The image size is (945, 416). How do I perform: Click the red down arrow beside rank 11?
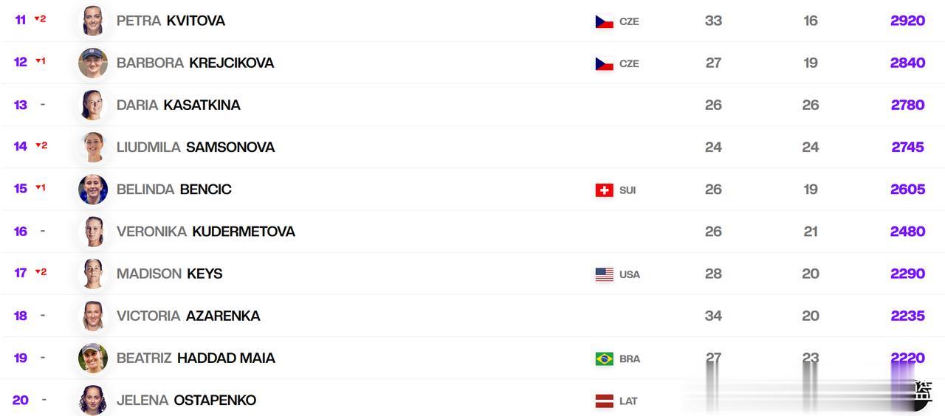point(37,19)
